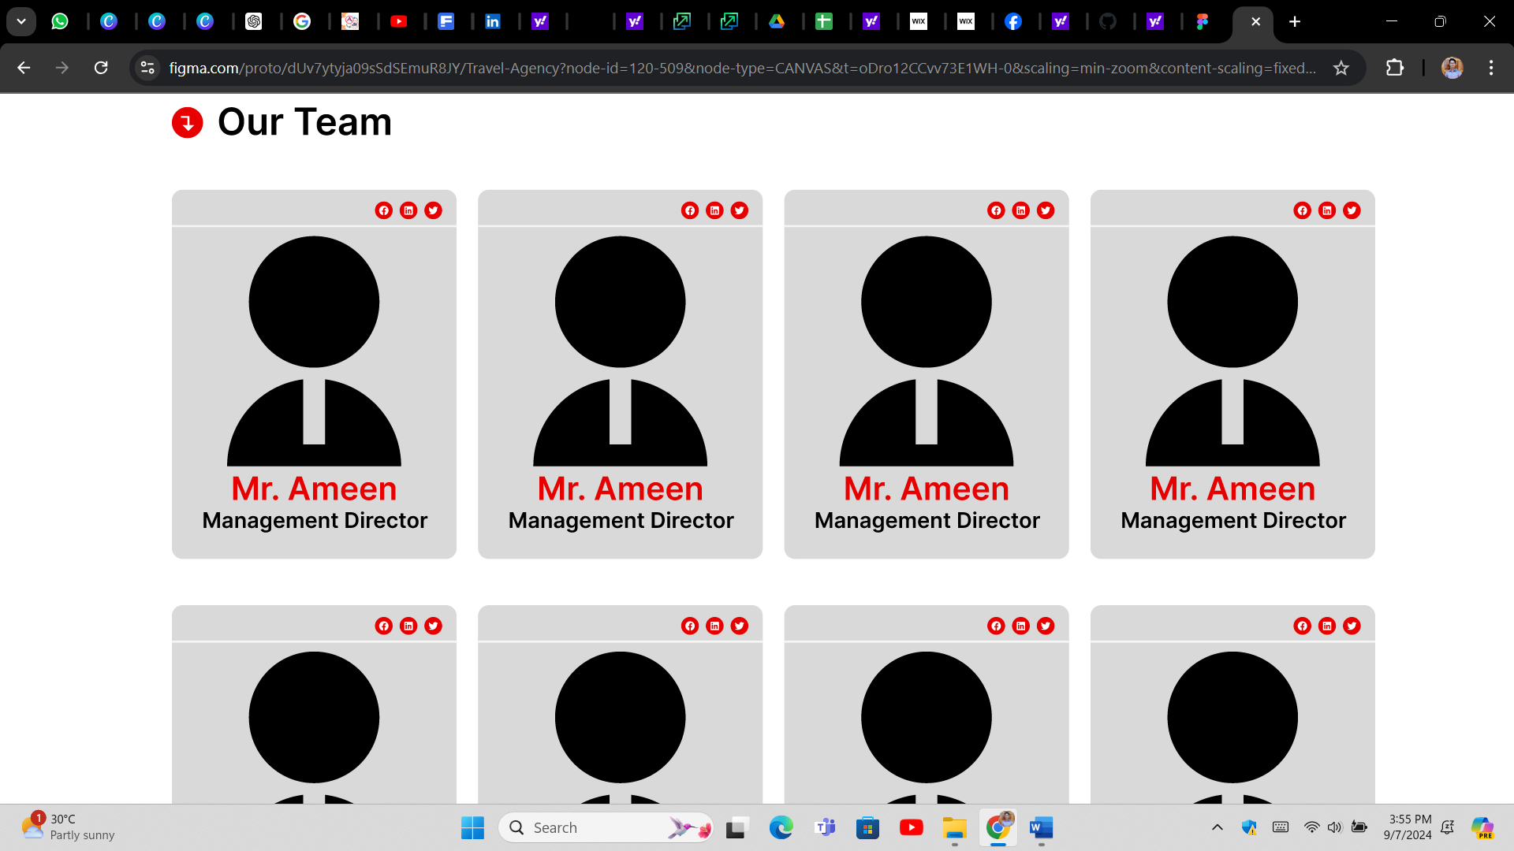The width and height of the screenshot is (1514, 851).
Task: Switch to the WhatsApp tab
Action: (60, 21)
